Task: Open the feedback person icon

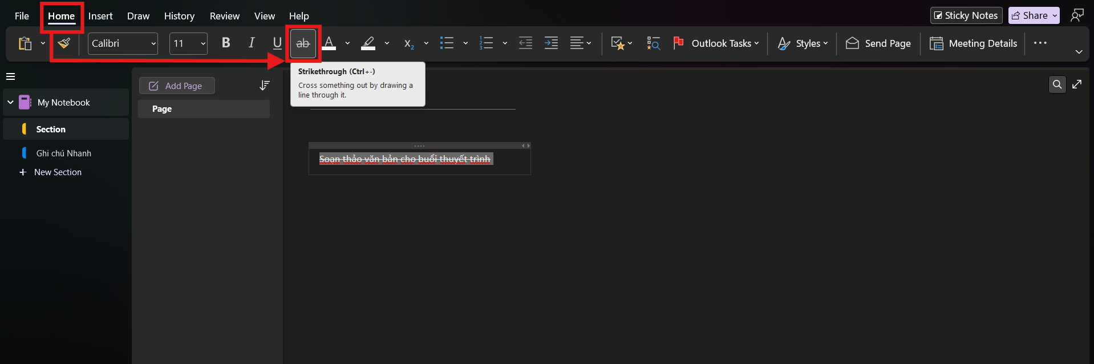Action: coord(1077,15)
